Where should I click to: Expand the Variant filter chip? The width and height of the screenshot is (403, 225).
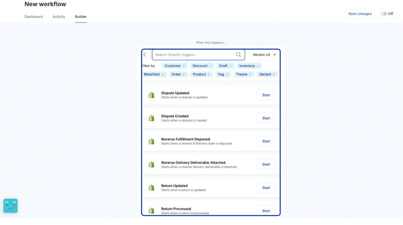tap(267, 74)
